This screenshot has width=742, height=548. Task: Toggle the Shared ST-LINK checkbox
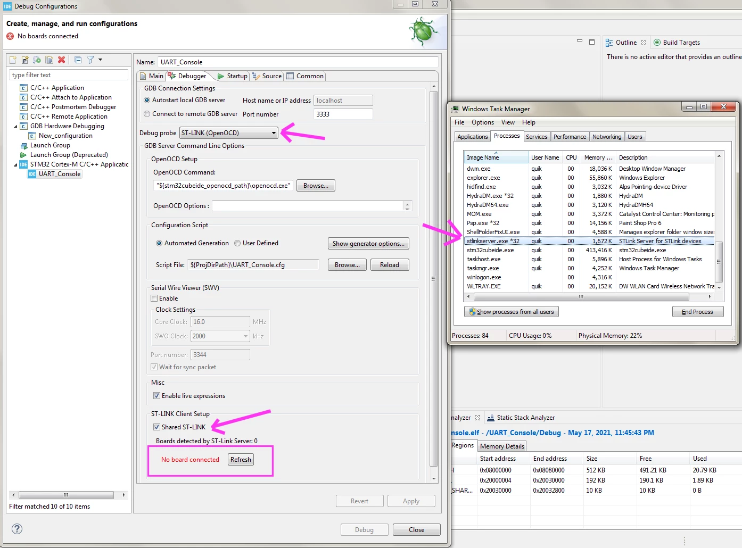point(156,427)
